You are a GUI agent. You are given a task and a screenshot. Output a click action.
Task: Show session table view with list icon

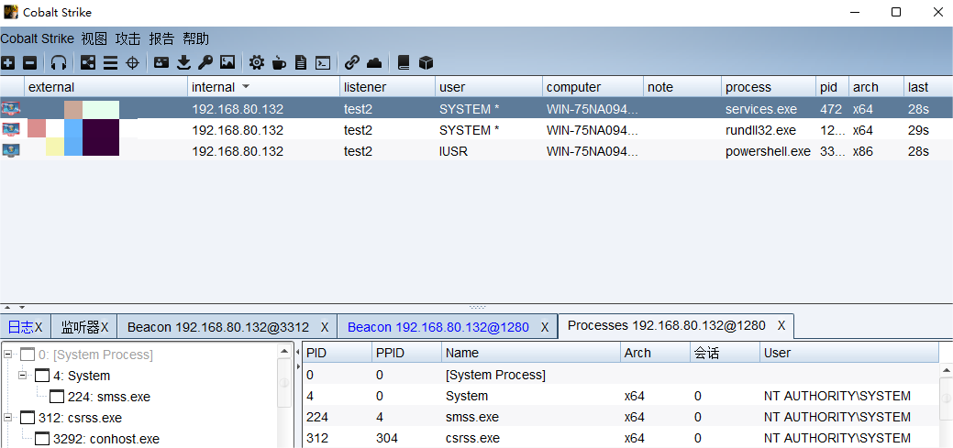coord(110,62)
